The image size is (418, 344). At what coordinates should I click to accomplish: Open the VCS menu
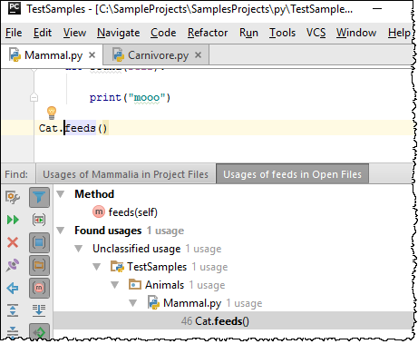[316, 33]
